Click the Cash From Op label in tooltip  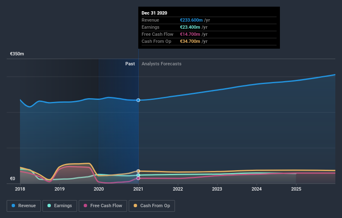click(x=156, y=41)
